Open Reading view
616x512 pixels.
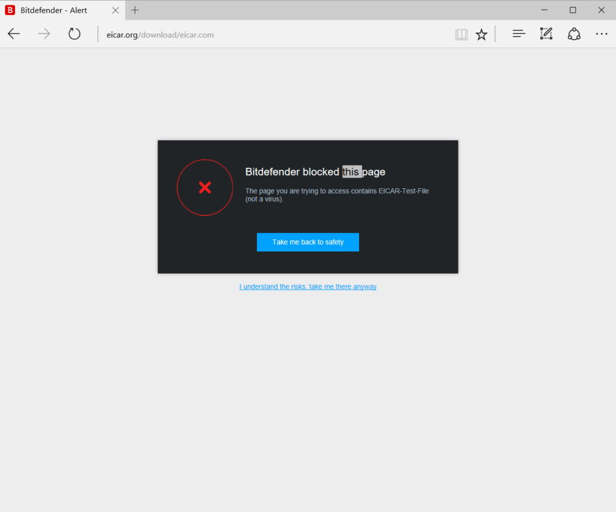(461, 34)
